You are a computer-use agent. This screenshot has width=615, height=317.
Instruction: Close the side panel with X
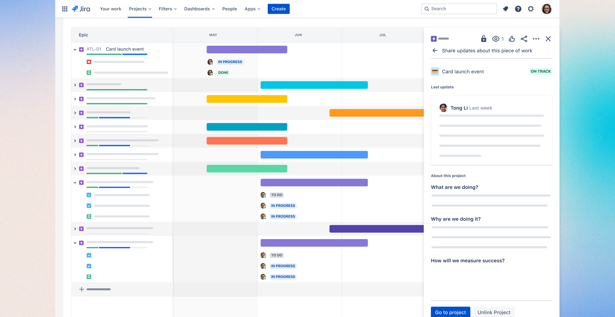click(548, 39)
